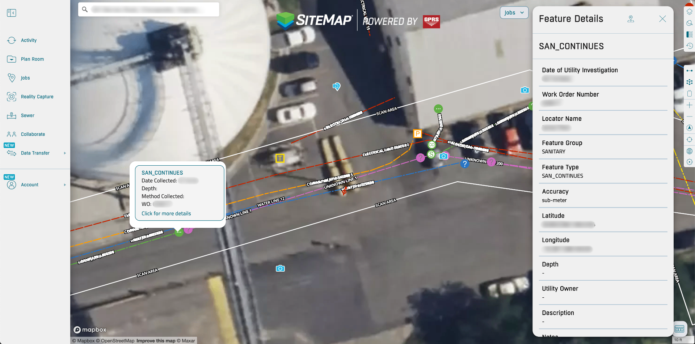This screenshot has height=344, width=695.
Task: Click 'Click for more details' in the popup
Action: point(166,213)
